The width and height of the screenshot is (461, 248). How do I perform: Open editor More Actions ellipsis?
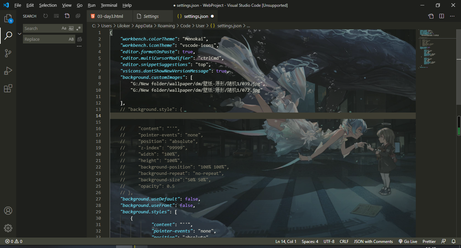pos(452,16)
